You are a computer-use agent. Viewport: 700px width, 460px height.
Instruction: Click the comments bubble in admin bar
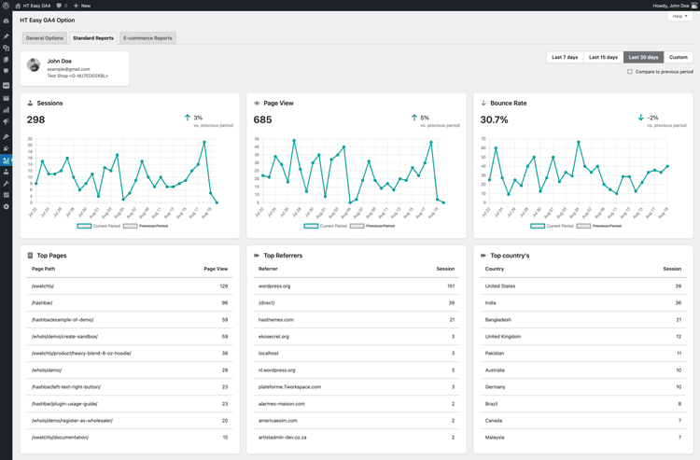click(59, 6)
